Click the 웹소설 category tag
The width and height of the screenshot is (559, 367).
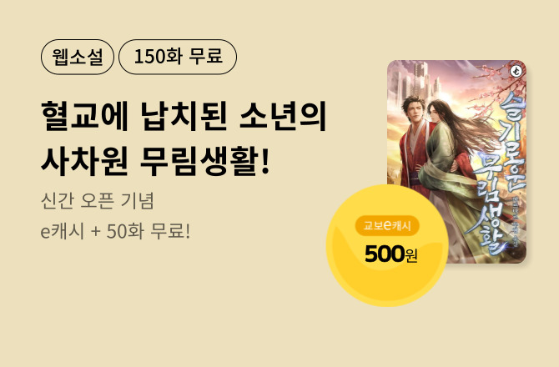tap(78, 57)
